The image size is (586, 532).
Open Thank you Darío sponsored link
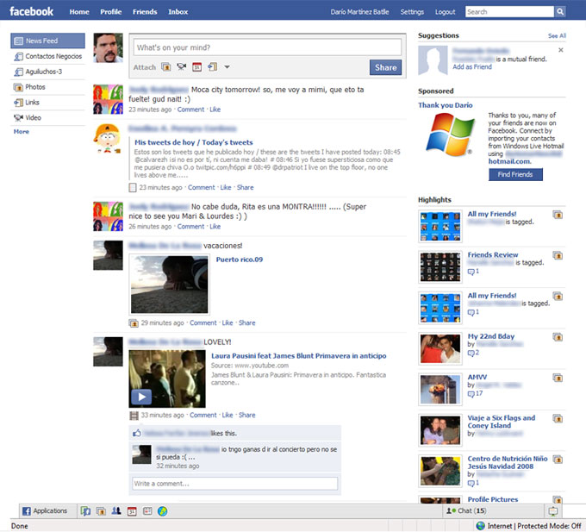(446, 105)
